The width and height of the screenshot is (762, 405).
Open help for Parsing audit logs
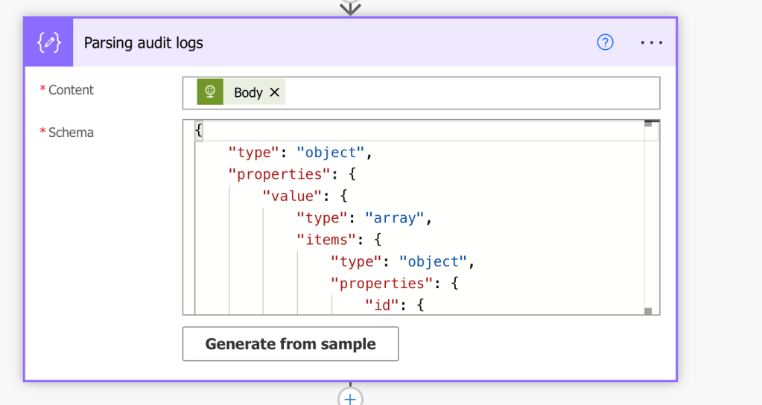coord(606,42)
